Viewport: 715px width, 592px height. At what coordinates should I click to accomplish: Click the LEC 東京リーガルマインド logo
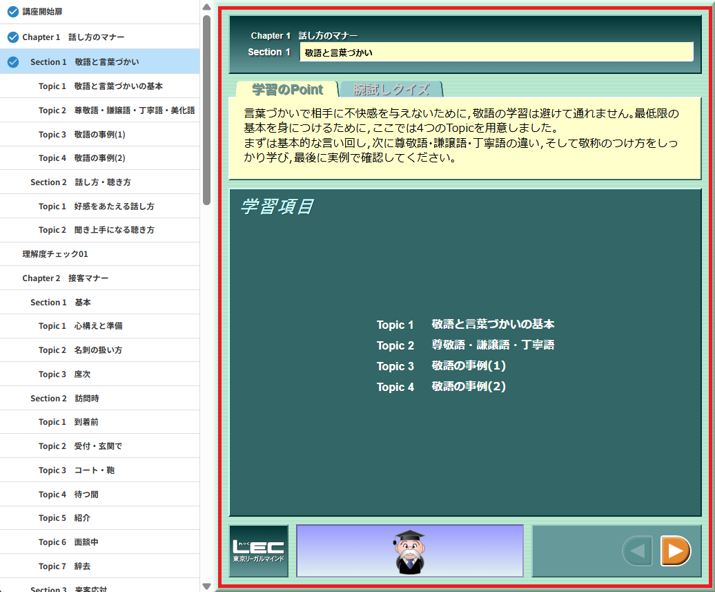click(259, 551)
